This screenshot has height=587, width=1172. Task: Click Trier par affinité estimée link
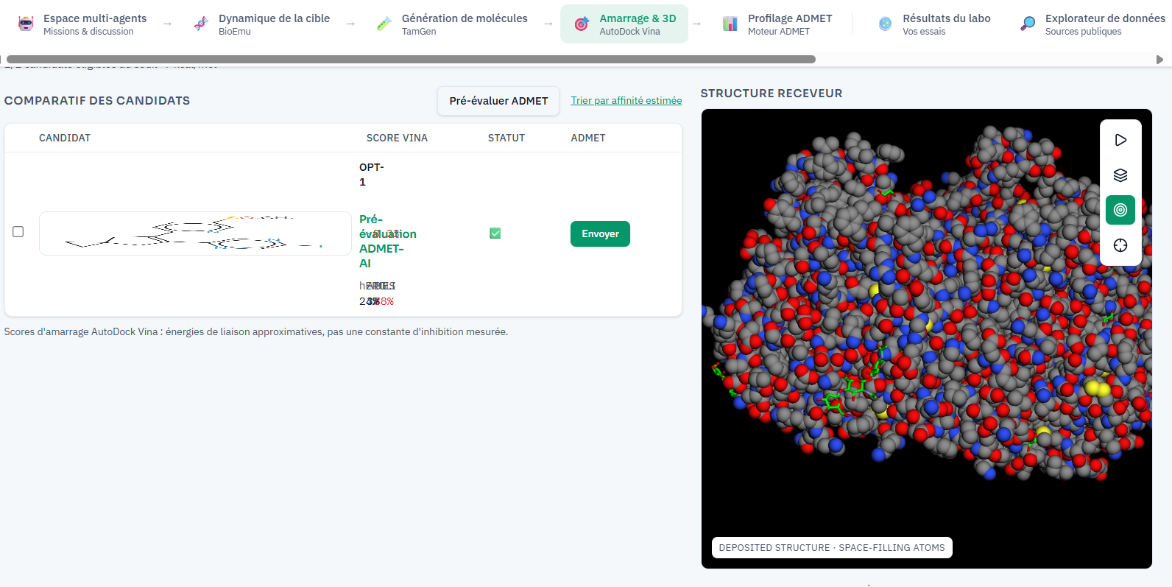point(626,100)
